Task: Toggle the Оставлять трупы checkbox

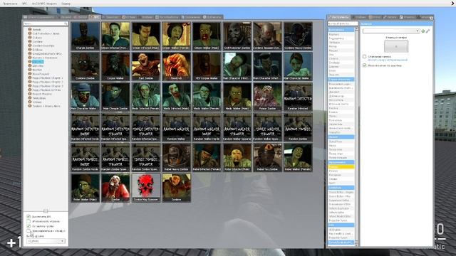Action: tap(28, 226)
